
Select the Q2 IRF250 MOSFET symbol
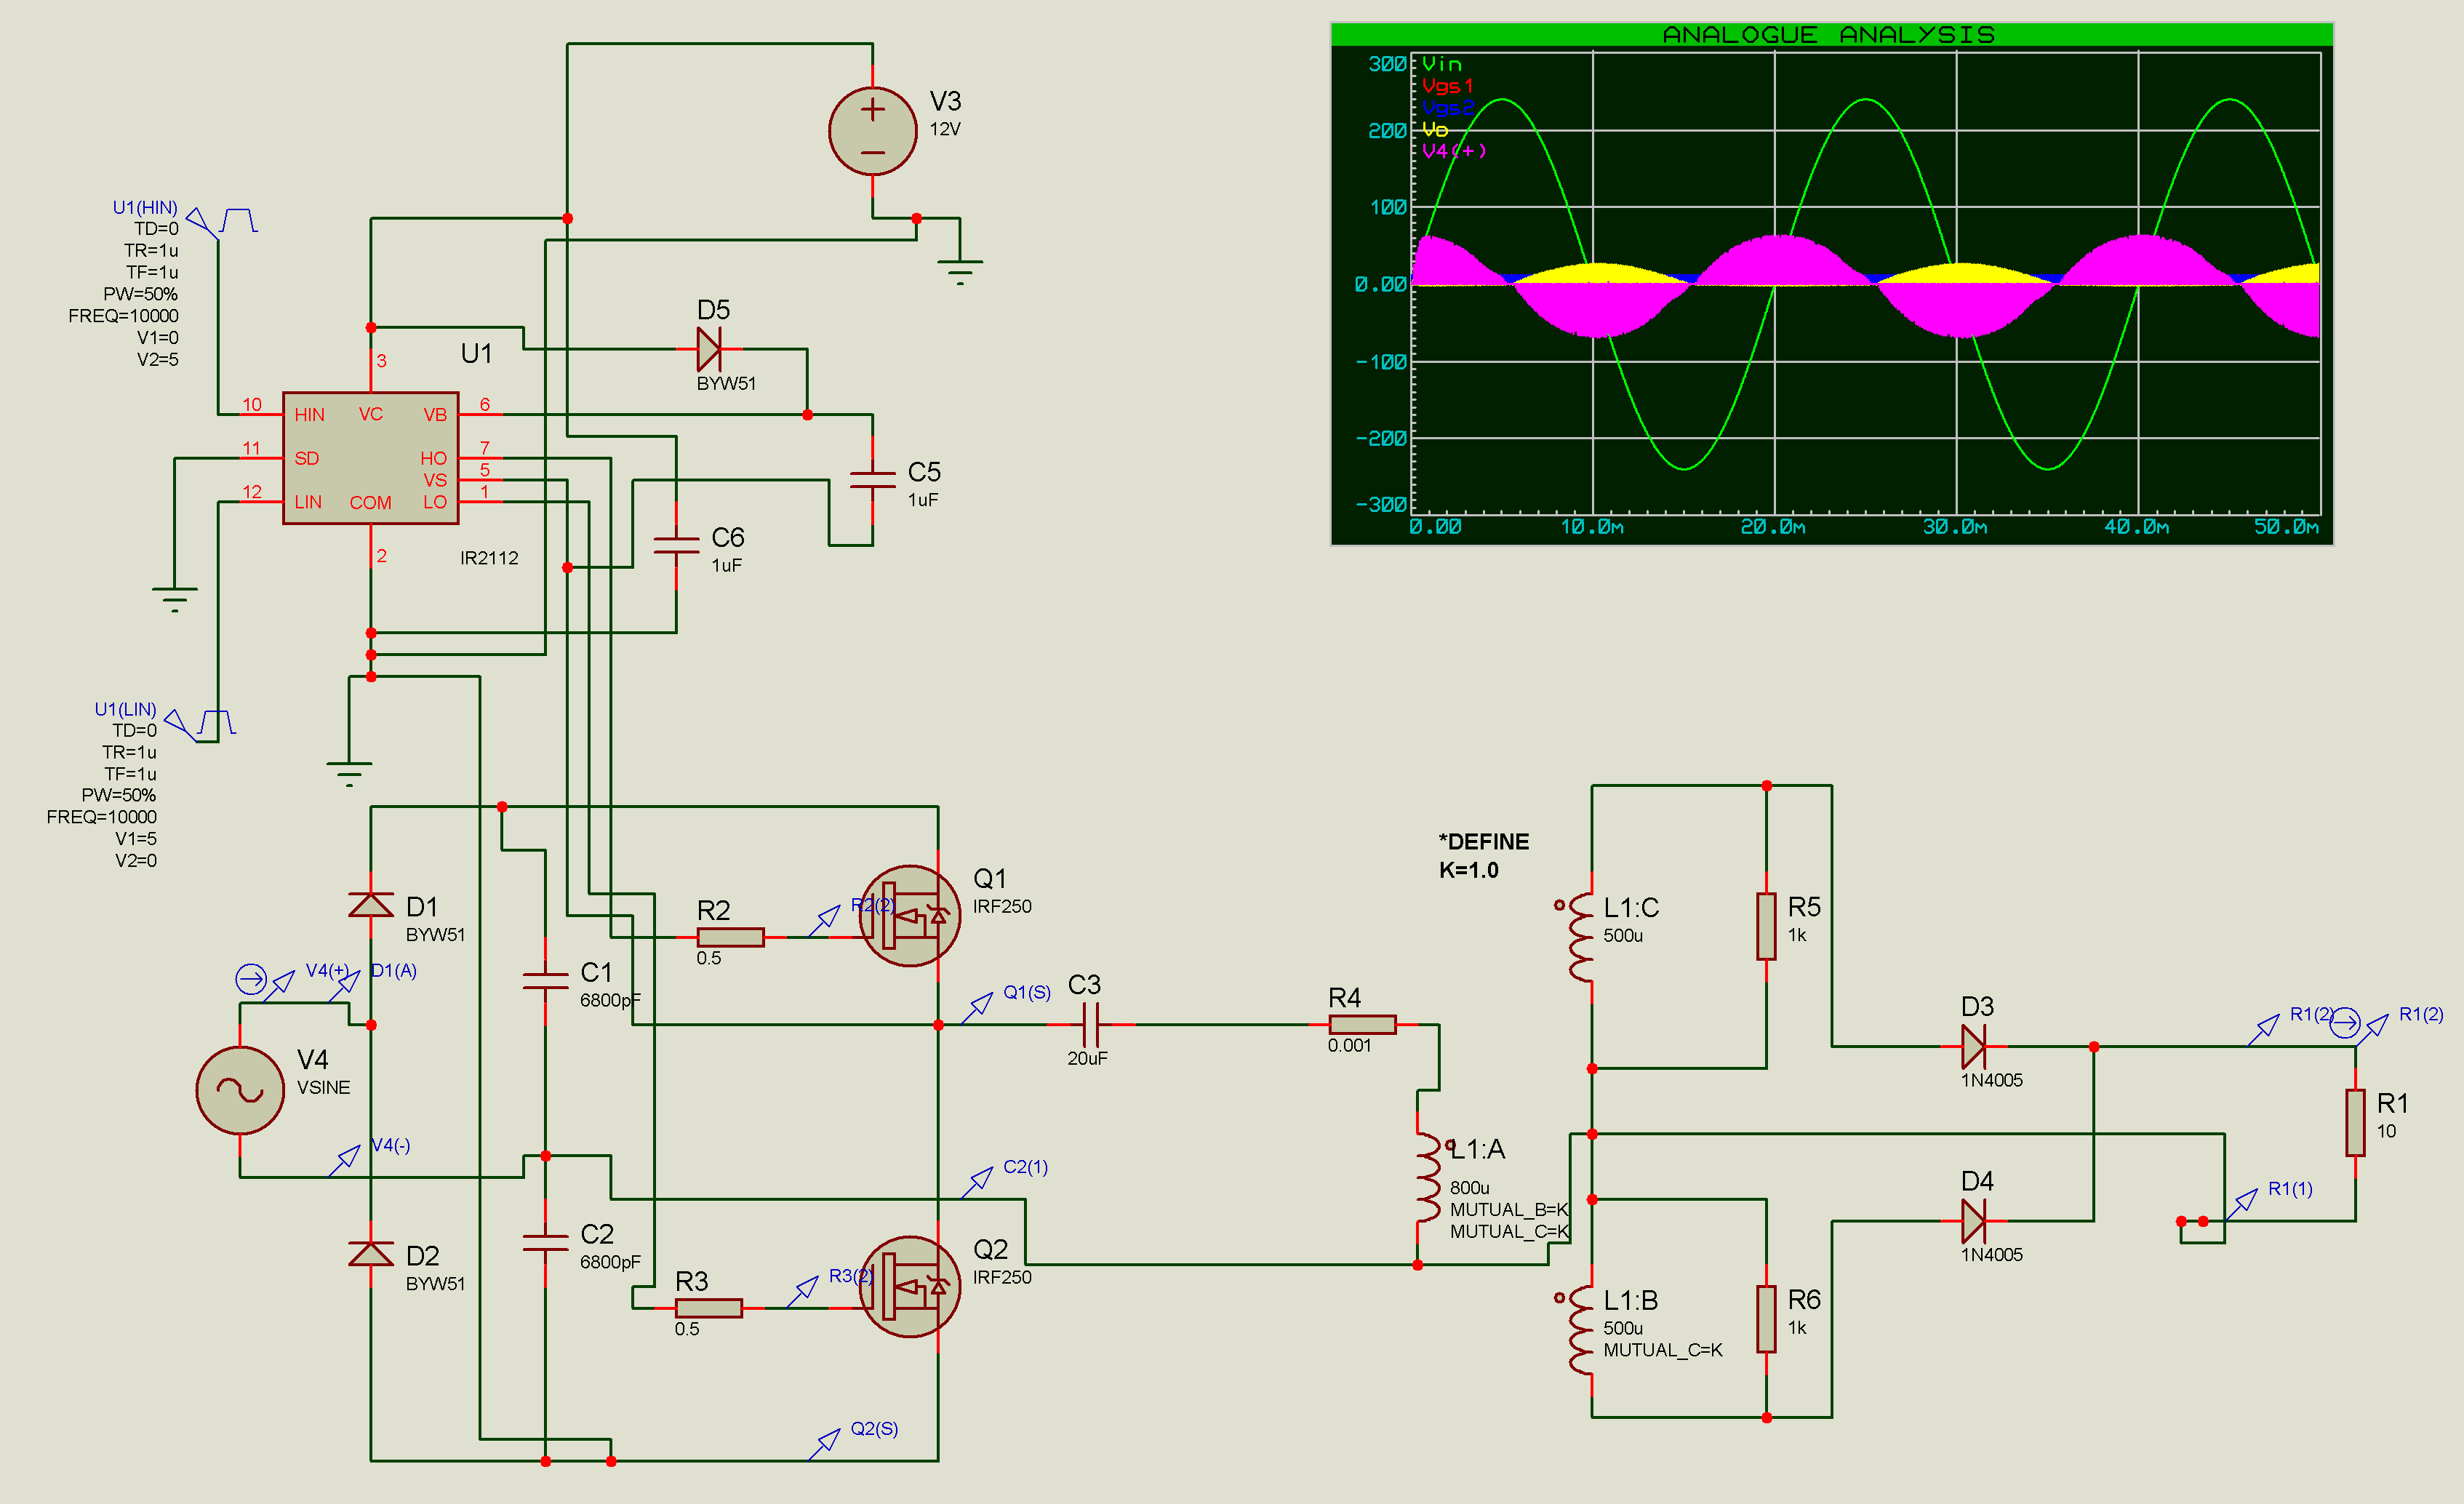coord(909,1287)
